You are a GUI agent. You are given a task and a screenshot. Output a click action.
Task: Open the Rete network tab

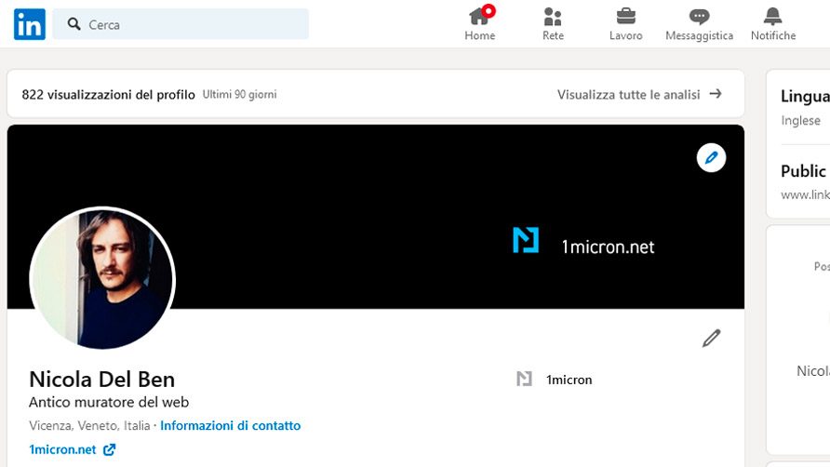point(553,24)
